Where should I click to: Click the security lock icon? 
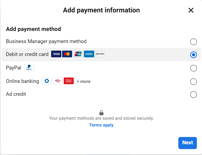(x=101, y=113)
